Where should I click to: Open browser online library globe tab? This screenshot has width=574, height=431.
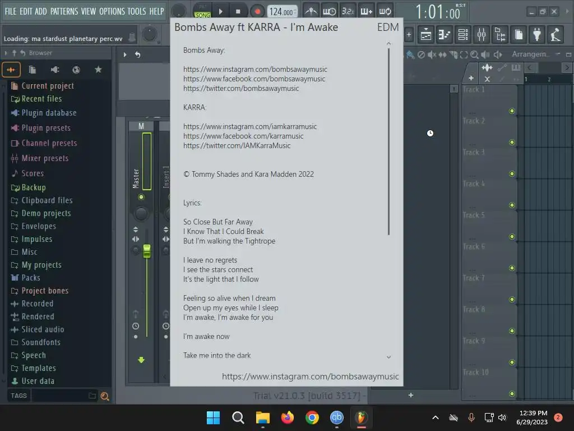76,70
